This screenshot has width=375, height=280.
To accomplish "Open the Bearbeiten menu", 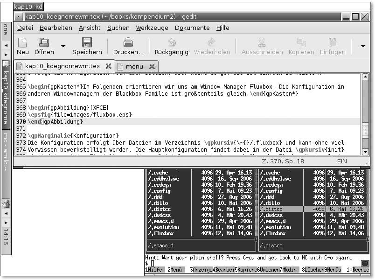I will (54, 28).
